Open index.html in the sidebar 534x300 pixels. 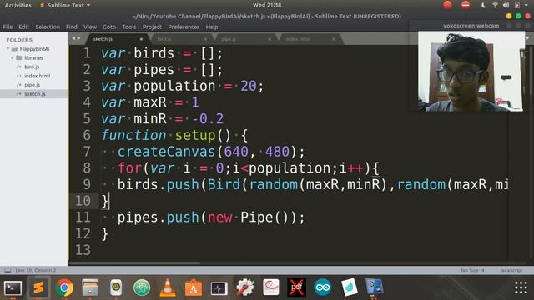tap(37, 76)
